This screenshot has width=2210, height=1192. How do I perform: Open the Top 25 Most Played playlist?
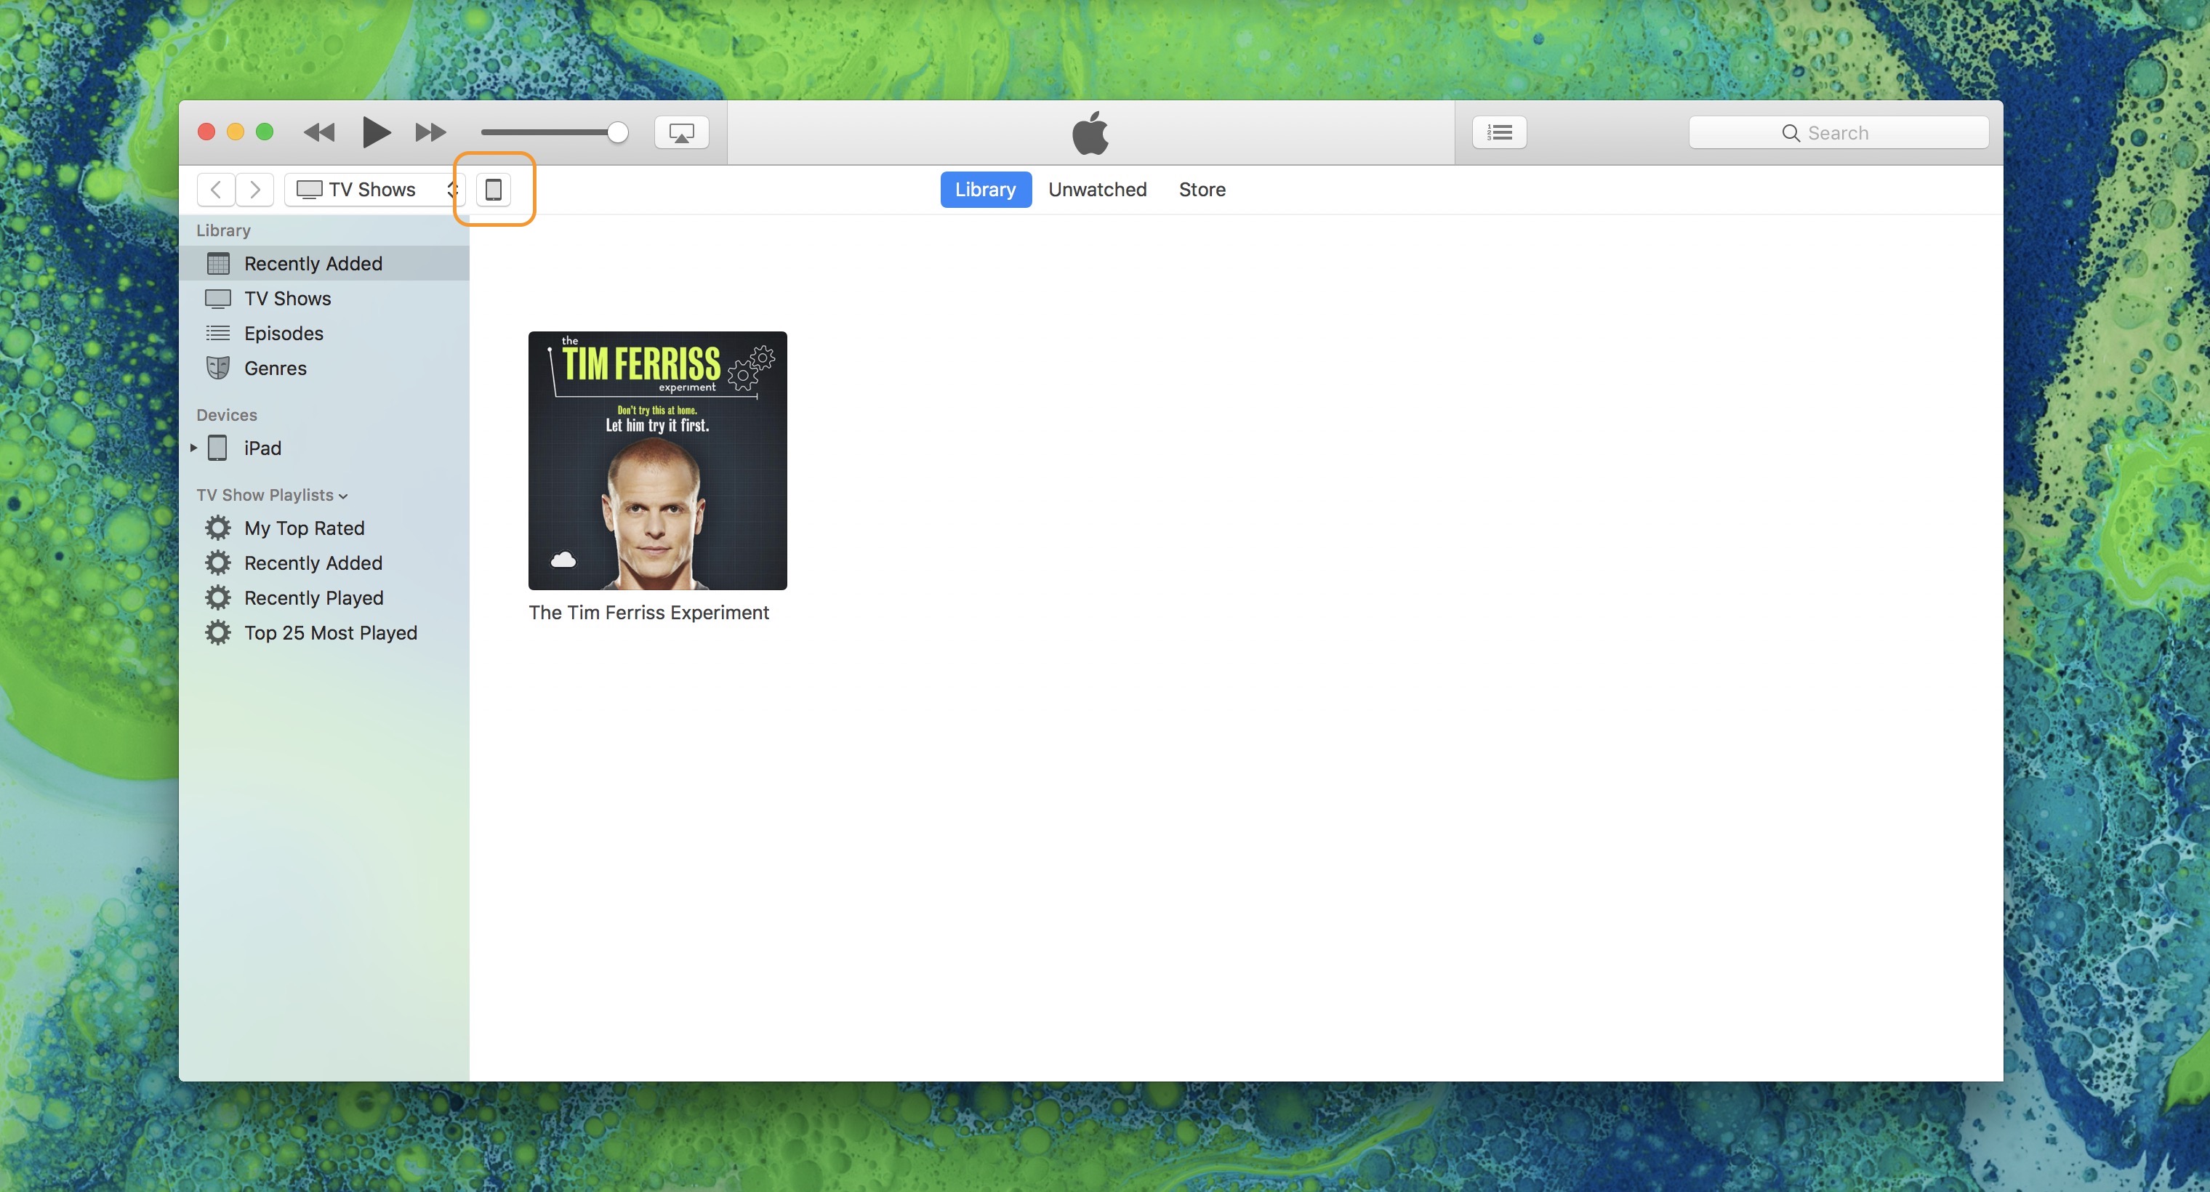329,632
